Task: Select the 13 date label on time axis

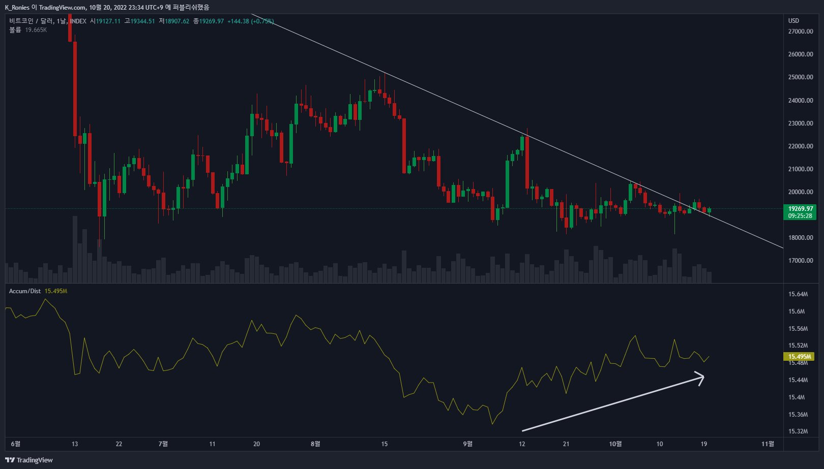Action: tap(75, 444)
